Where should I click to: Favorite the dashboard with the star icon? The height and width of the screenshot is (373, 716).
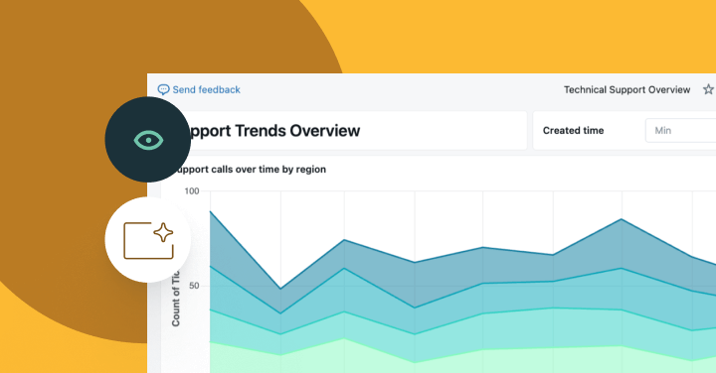[708, 89]
